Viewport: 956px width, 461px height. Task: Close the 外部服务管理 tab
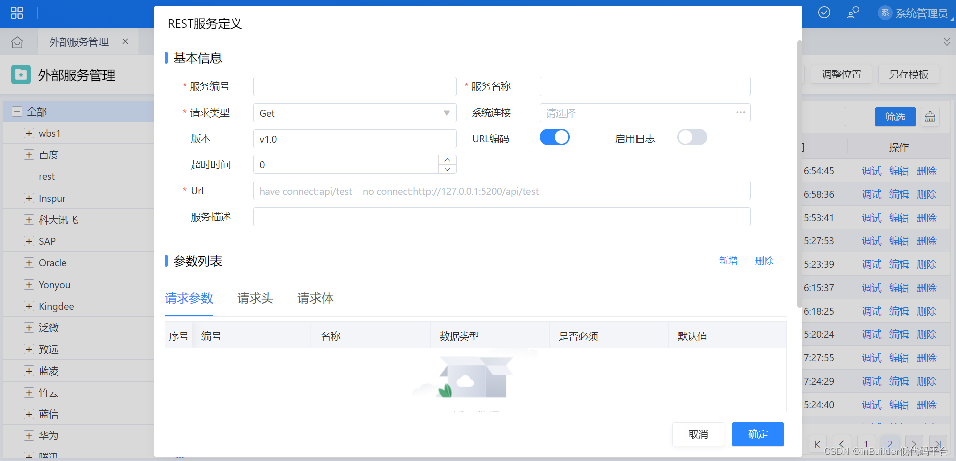[125, 42]
